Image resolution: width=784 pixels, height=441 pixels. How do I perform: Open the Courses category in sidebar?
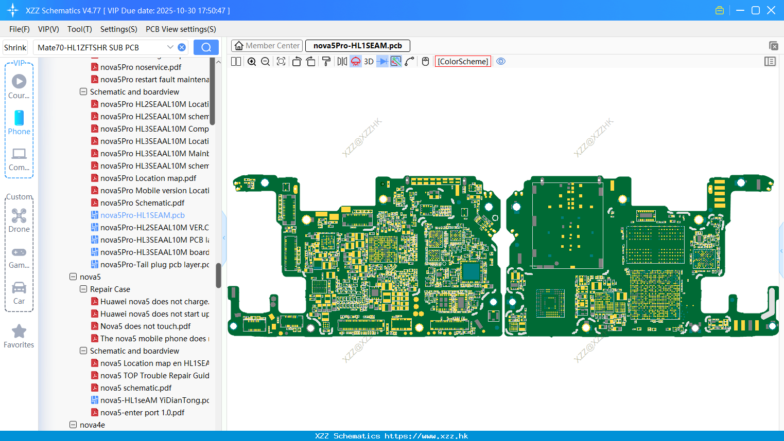pos(19,86)
